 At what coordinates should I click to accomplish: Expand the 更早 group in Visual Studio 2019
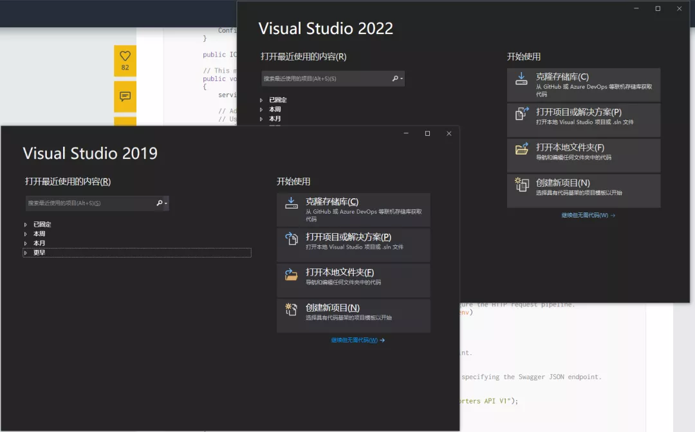pos(26,253)
